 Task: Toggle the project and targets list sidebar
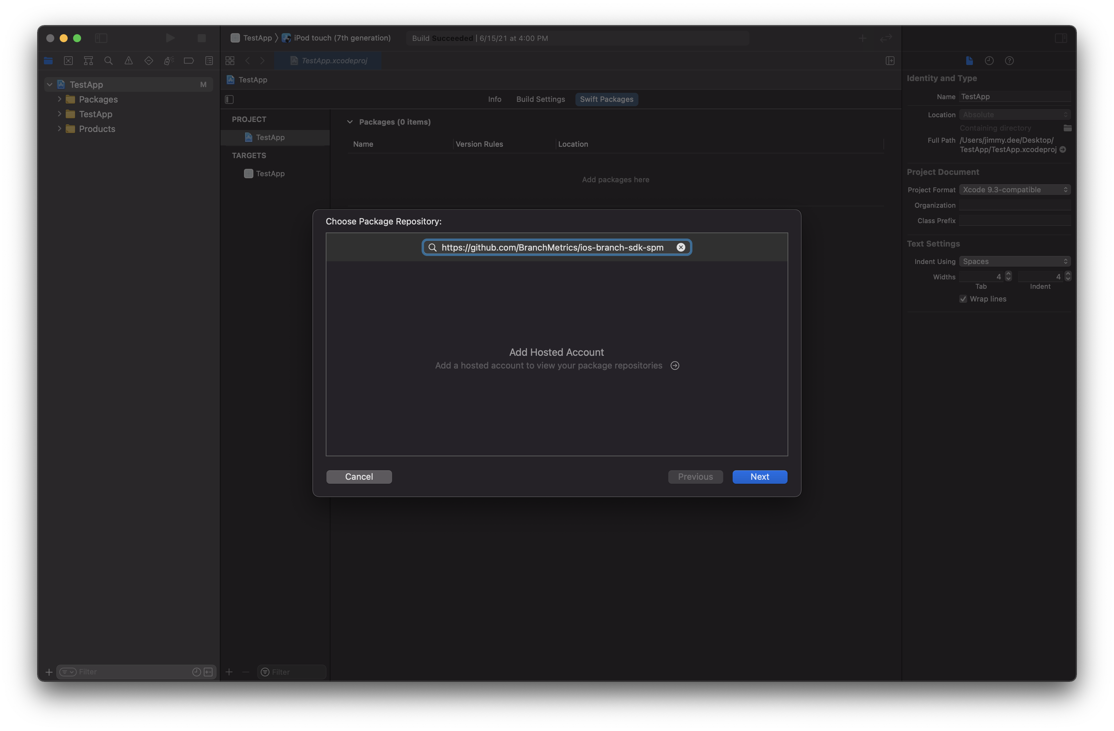point(229,99)
